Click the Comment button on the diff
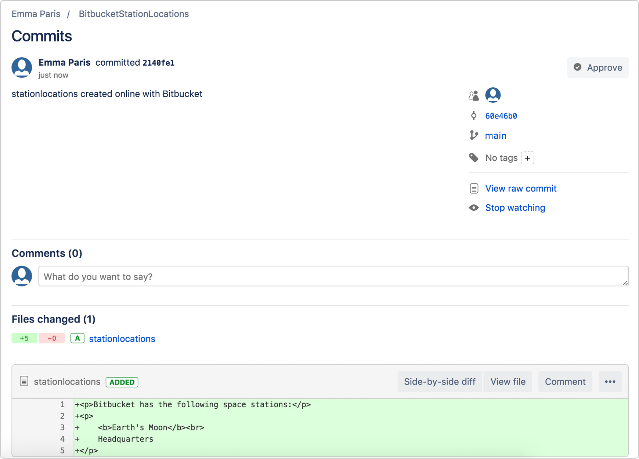639x459 pixels. pos(565,382)
